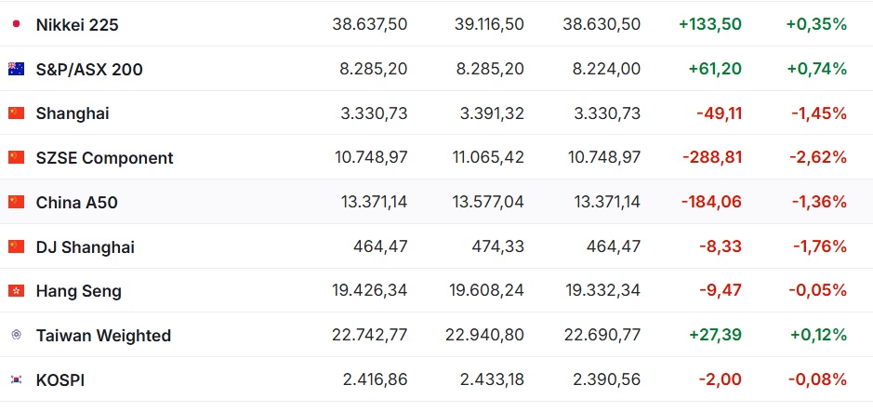Click the Australian flag beside S&P/ASX 200
Screen dimensions: 873x412
[x=16, y=69]
